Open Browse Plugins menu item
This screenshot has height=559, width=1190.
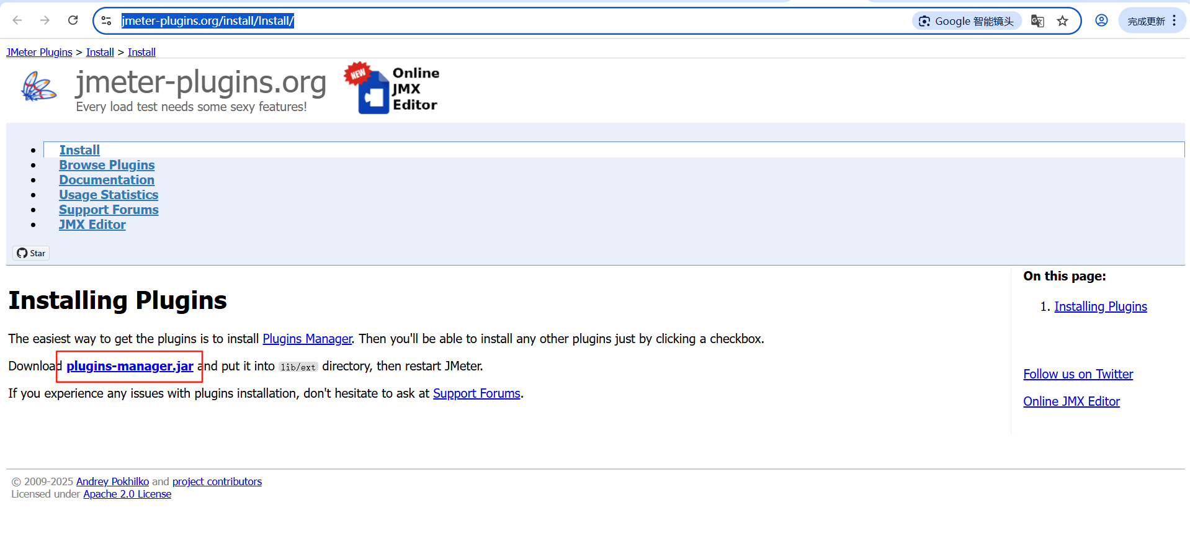[107, 165]
